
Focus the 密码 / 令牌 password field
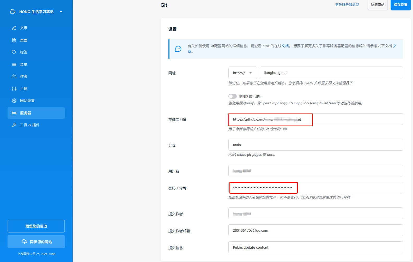click(x=315, y=188)
